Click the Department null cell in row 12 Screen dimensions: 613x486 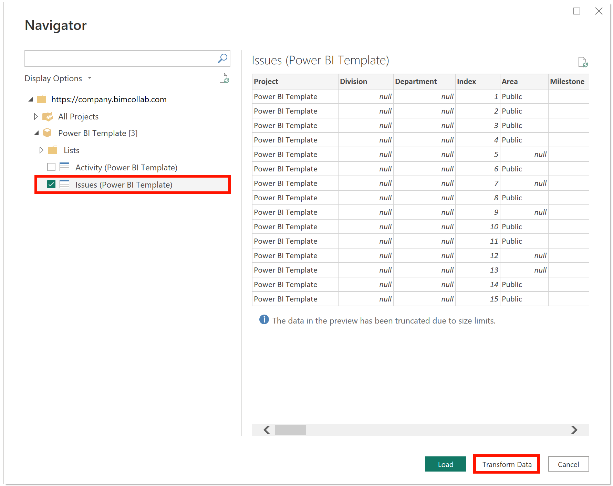(x=424, y=256)
